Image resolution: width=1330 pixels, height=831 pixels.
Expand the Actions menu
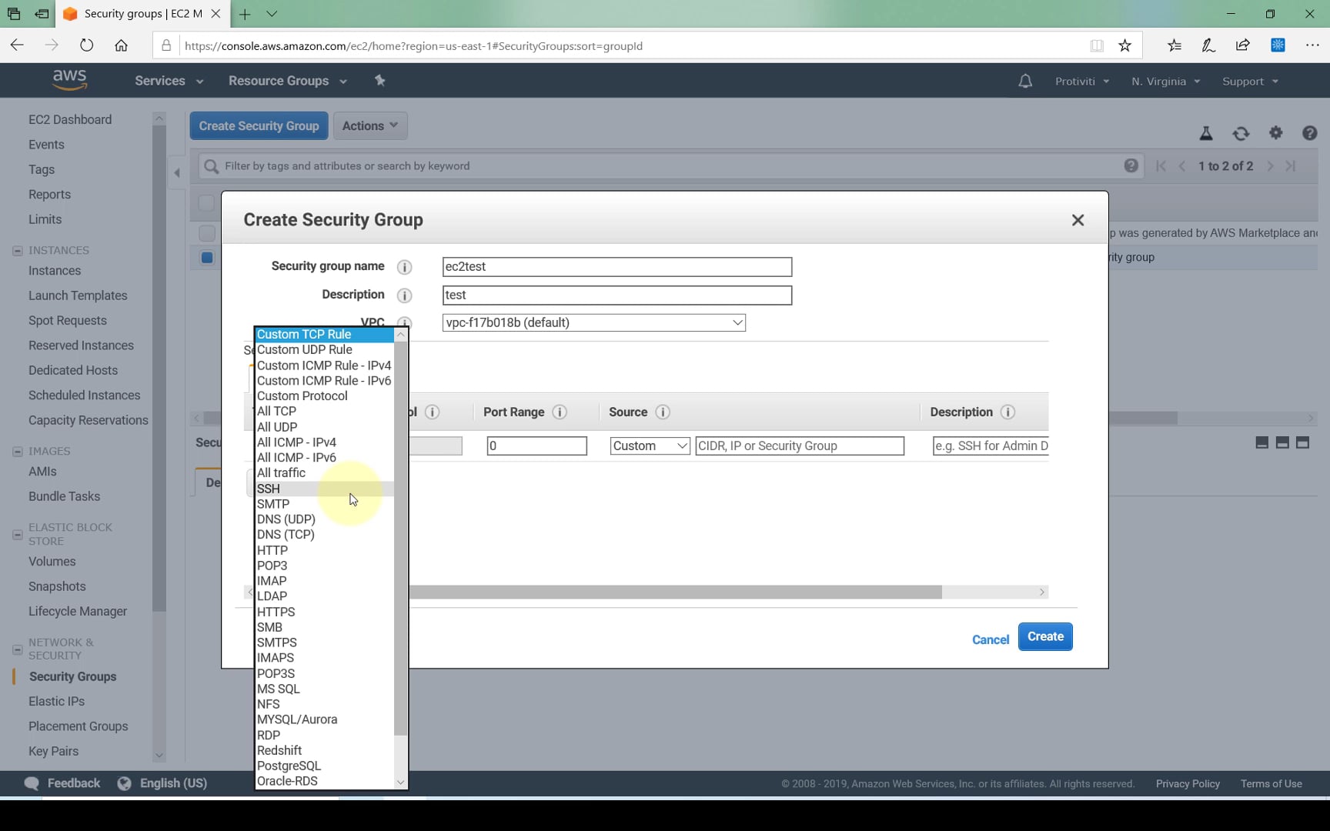click(x=369, y=125)
